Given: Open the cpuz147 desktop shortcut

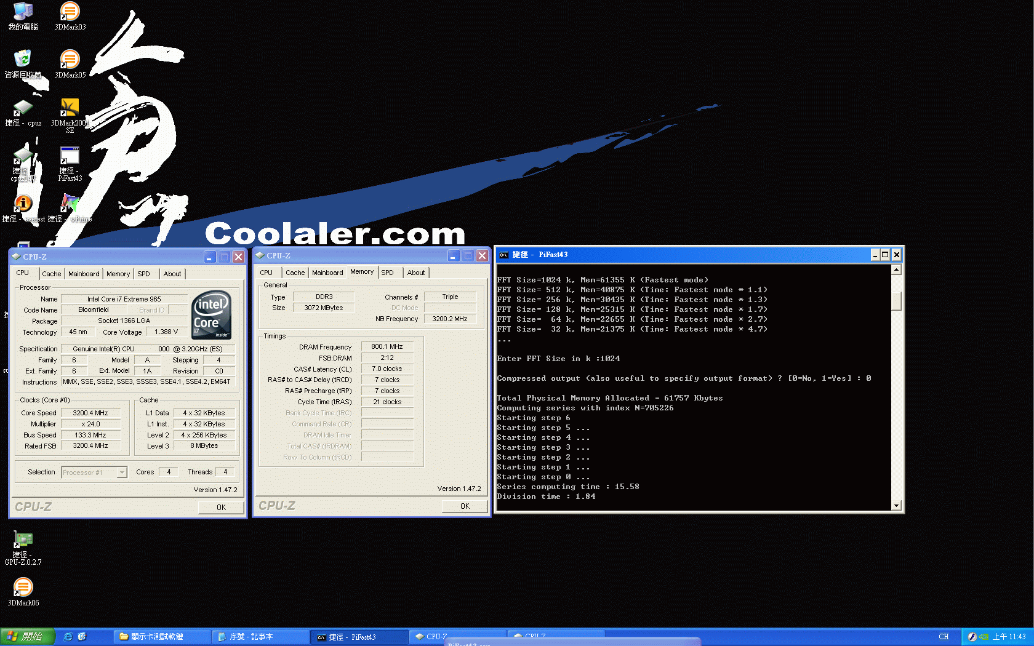Looking at the screenshot, I should (23, 165).
